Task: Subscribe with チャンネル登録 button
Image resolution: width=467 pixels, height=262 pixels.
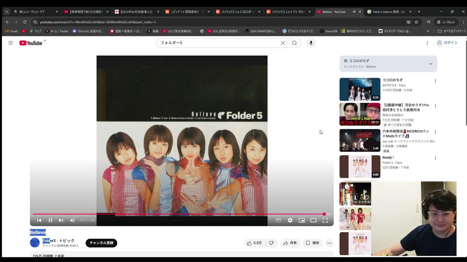Action: pos(101,243)
